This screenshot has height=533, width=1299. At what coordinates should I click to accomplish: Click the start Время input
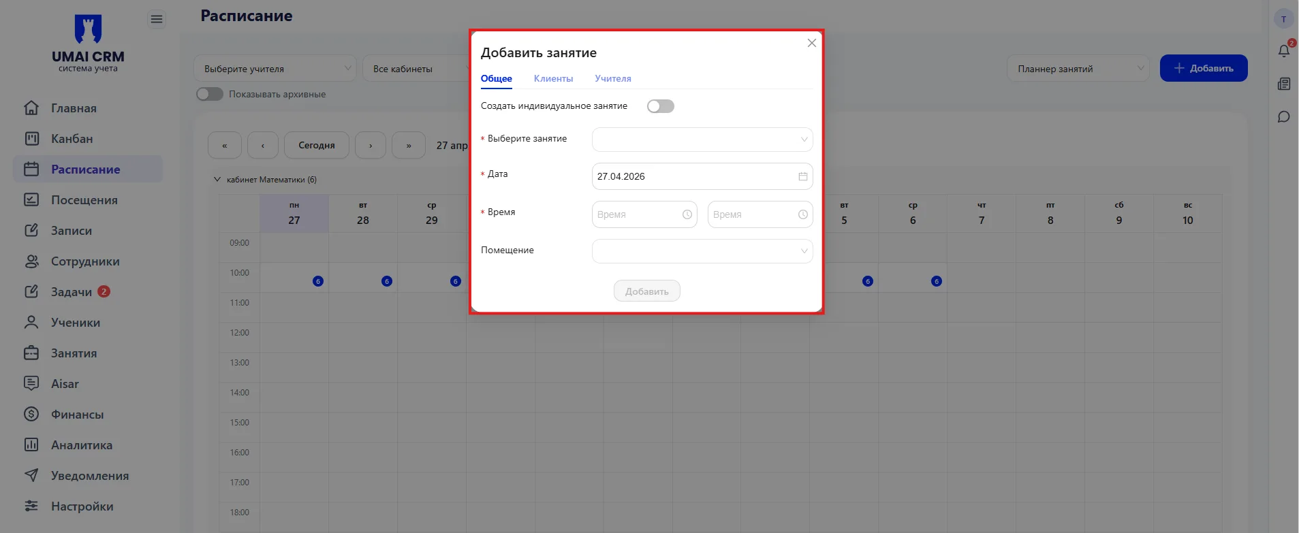pos(644,214)
